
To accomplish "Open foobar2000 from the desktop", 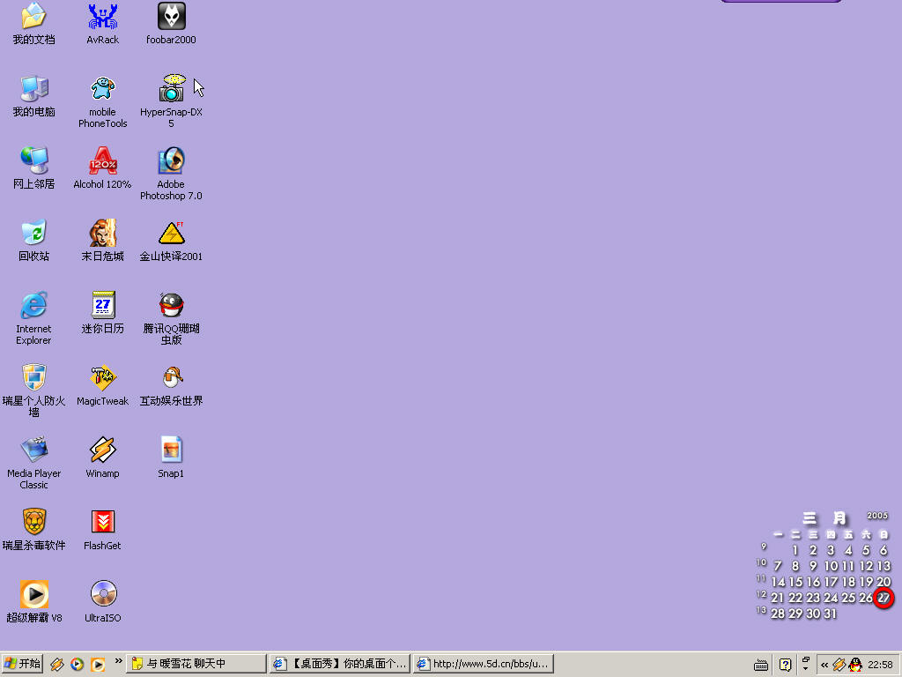I will (x=172, y=16).
